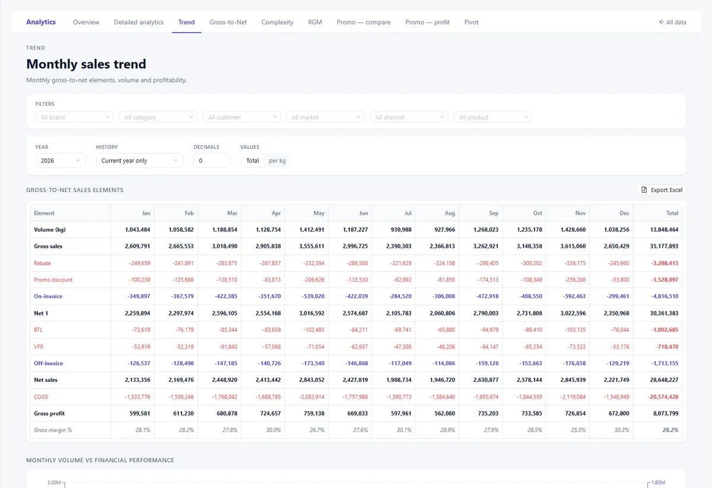Open the Promo — compare tab
The width and height of the screenshot is (712, 488).
pyautogui.click(x=363, y=22)
